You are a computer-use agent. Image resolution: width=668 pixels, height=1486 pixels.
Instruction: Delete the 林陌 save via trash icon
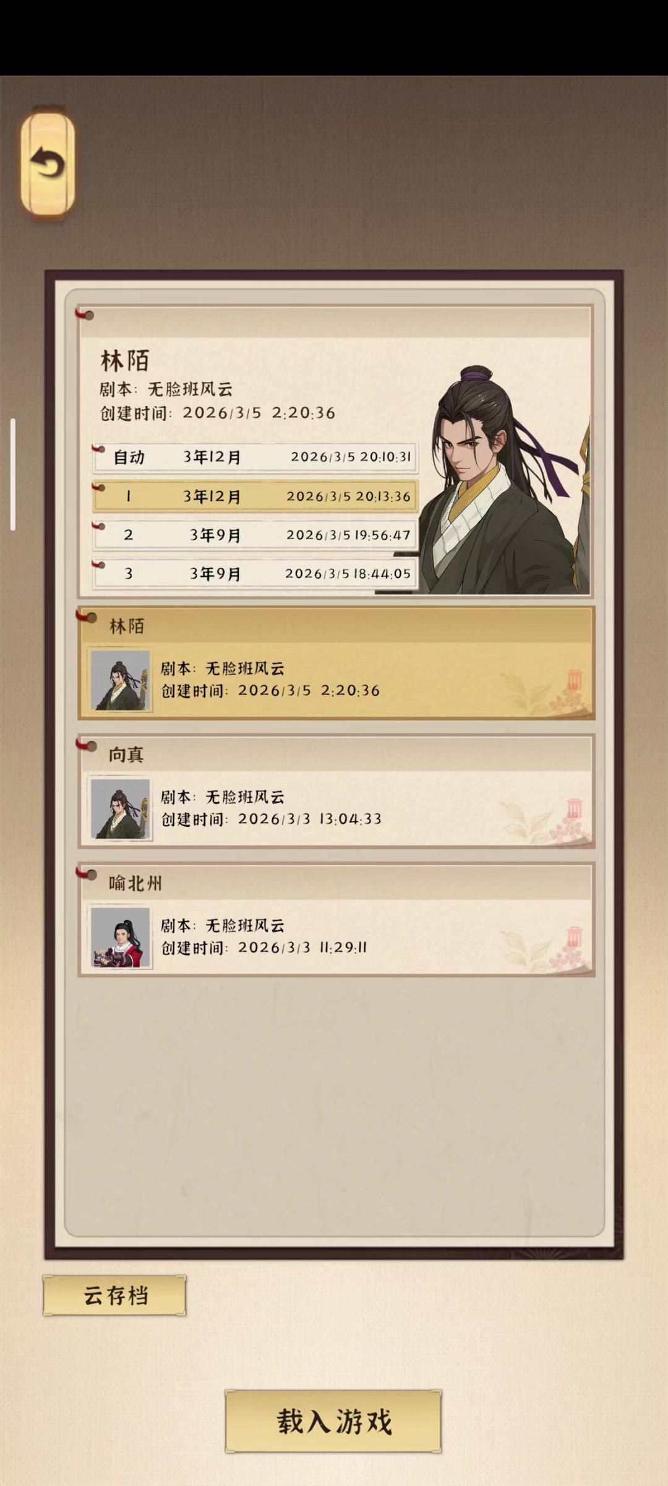[575, 680]
